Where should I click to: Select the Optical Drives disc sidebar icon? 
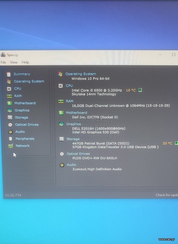coord(10,125)
